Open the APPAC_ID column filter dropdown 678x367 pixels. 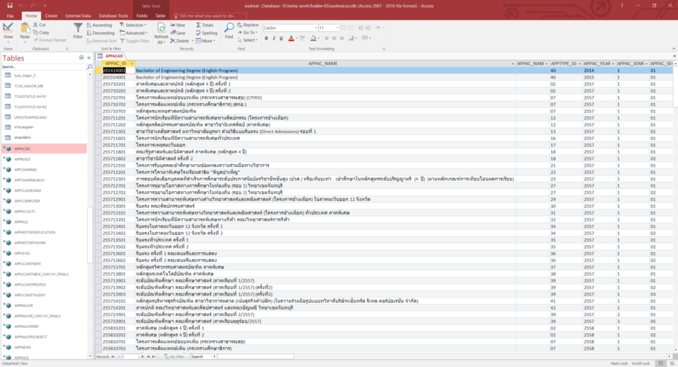pyautogui.click(x=131, y=63)
